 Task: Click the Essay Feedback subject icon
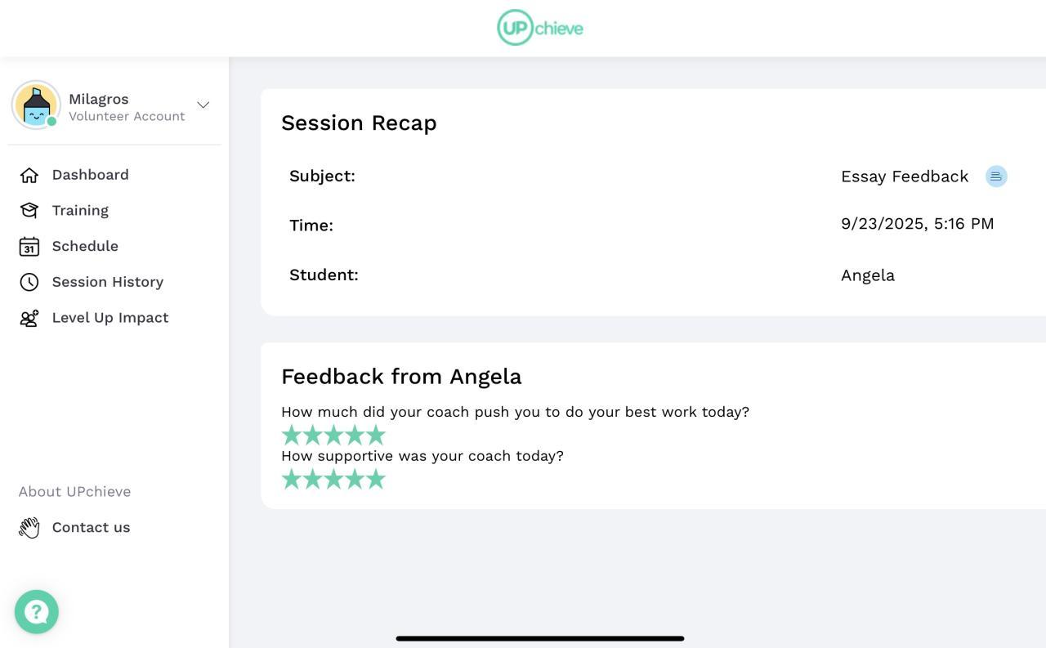[x=996, y=177]
